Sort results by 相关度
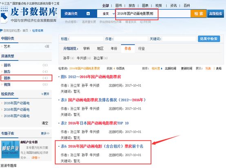Screen dimensions: 226x168 click(x=157, y=69)
